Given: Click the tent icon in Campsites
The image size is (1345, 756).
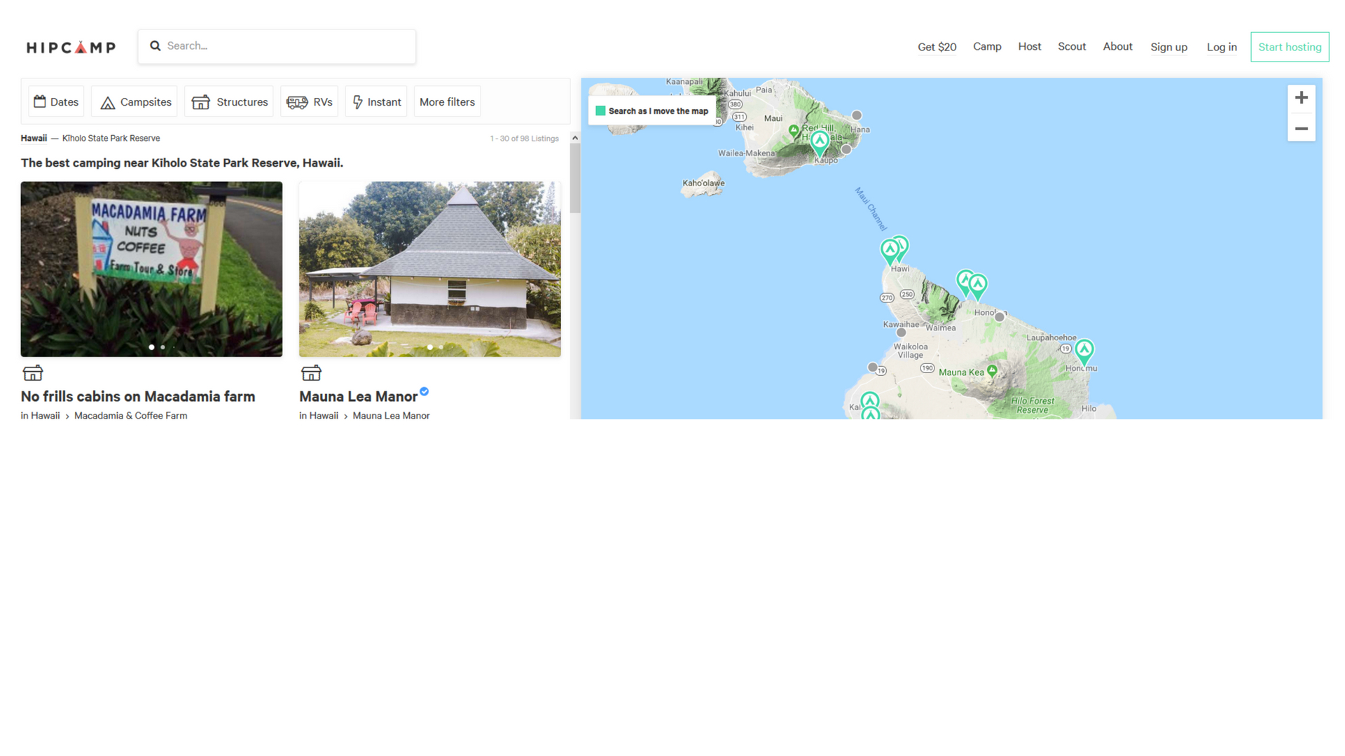Looking at the screenshot, I should pos(107,103).
